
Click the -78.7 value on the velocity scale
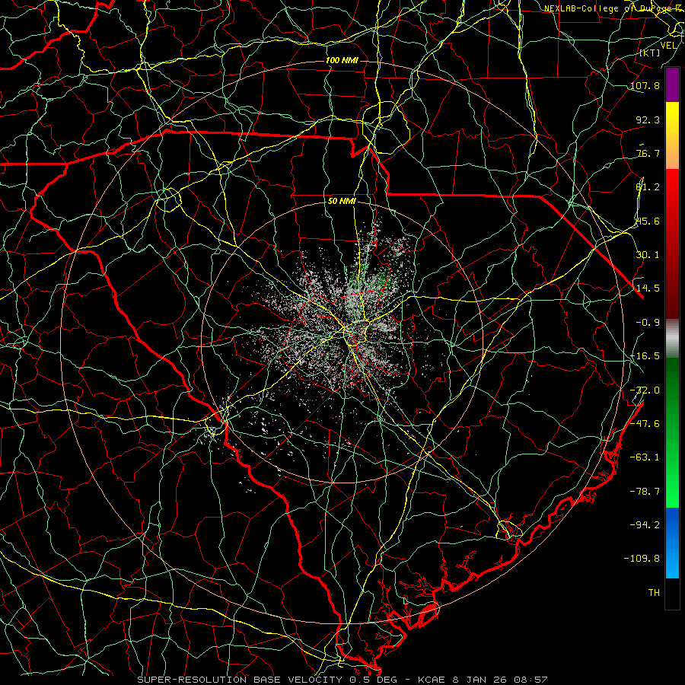pyautogui.click(x=645, y=492)
